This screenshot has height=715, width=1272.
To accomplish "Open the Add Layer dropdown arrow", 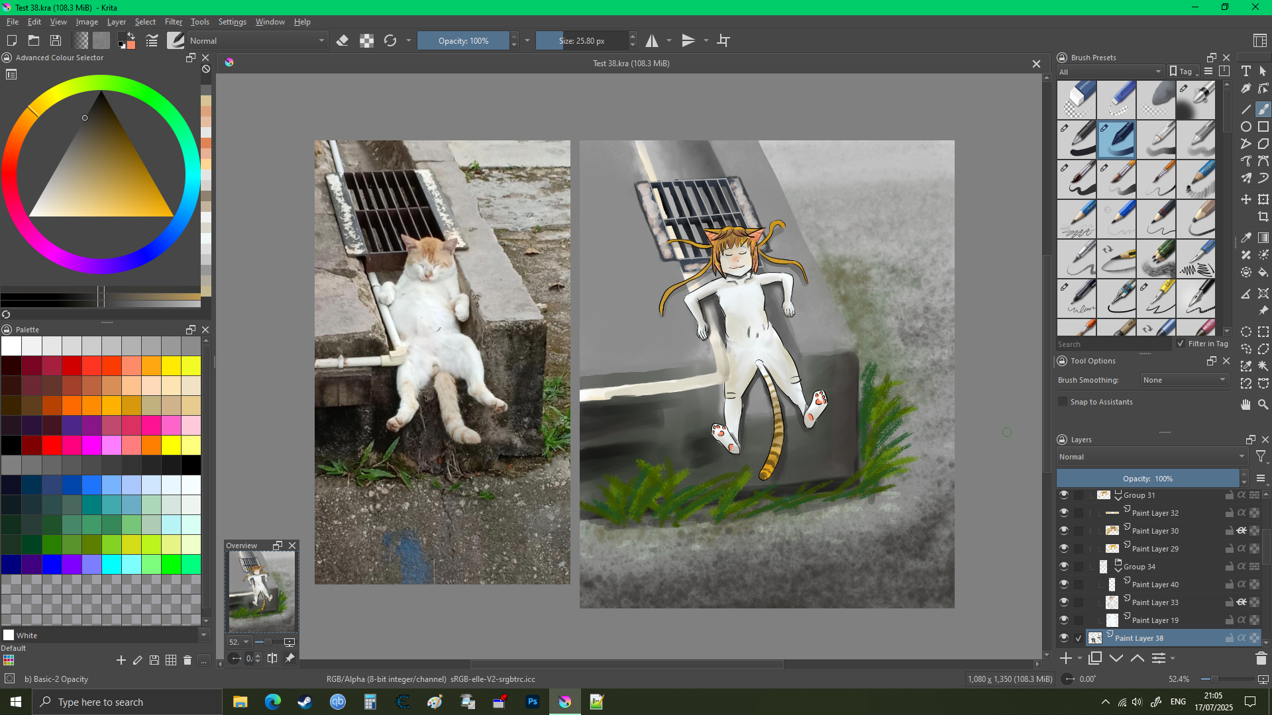I will 1080,658.
